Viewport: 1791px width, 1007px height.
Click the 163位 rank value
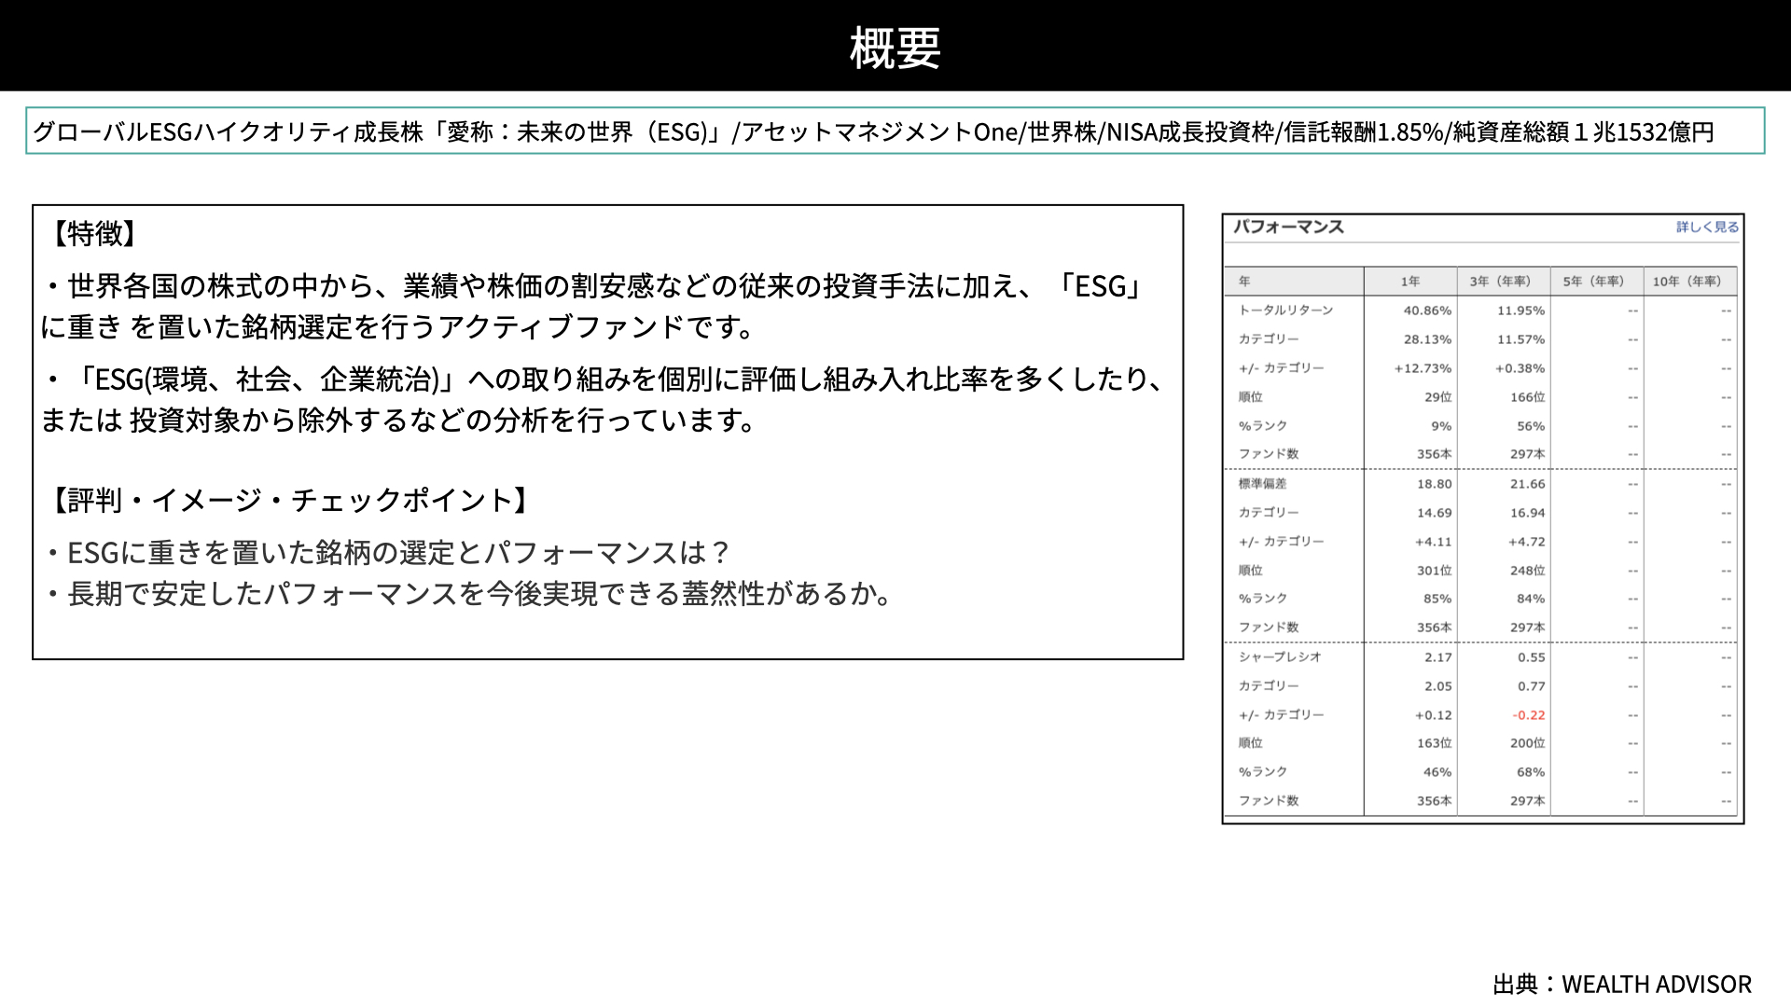coord(1434,743)
